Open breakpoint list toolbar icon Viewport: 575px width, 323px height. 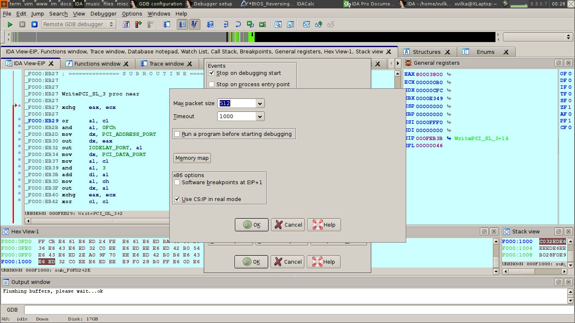coord(126,24)
